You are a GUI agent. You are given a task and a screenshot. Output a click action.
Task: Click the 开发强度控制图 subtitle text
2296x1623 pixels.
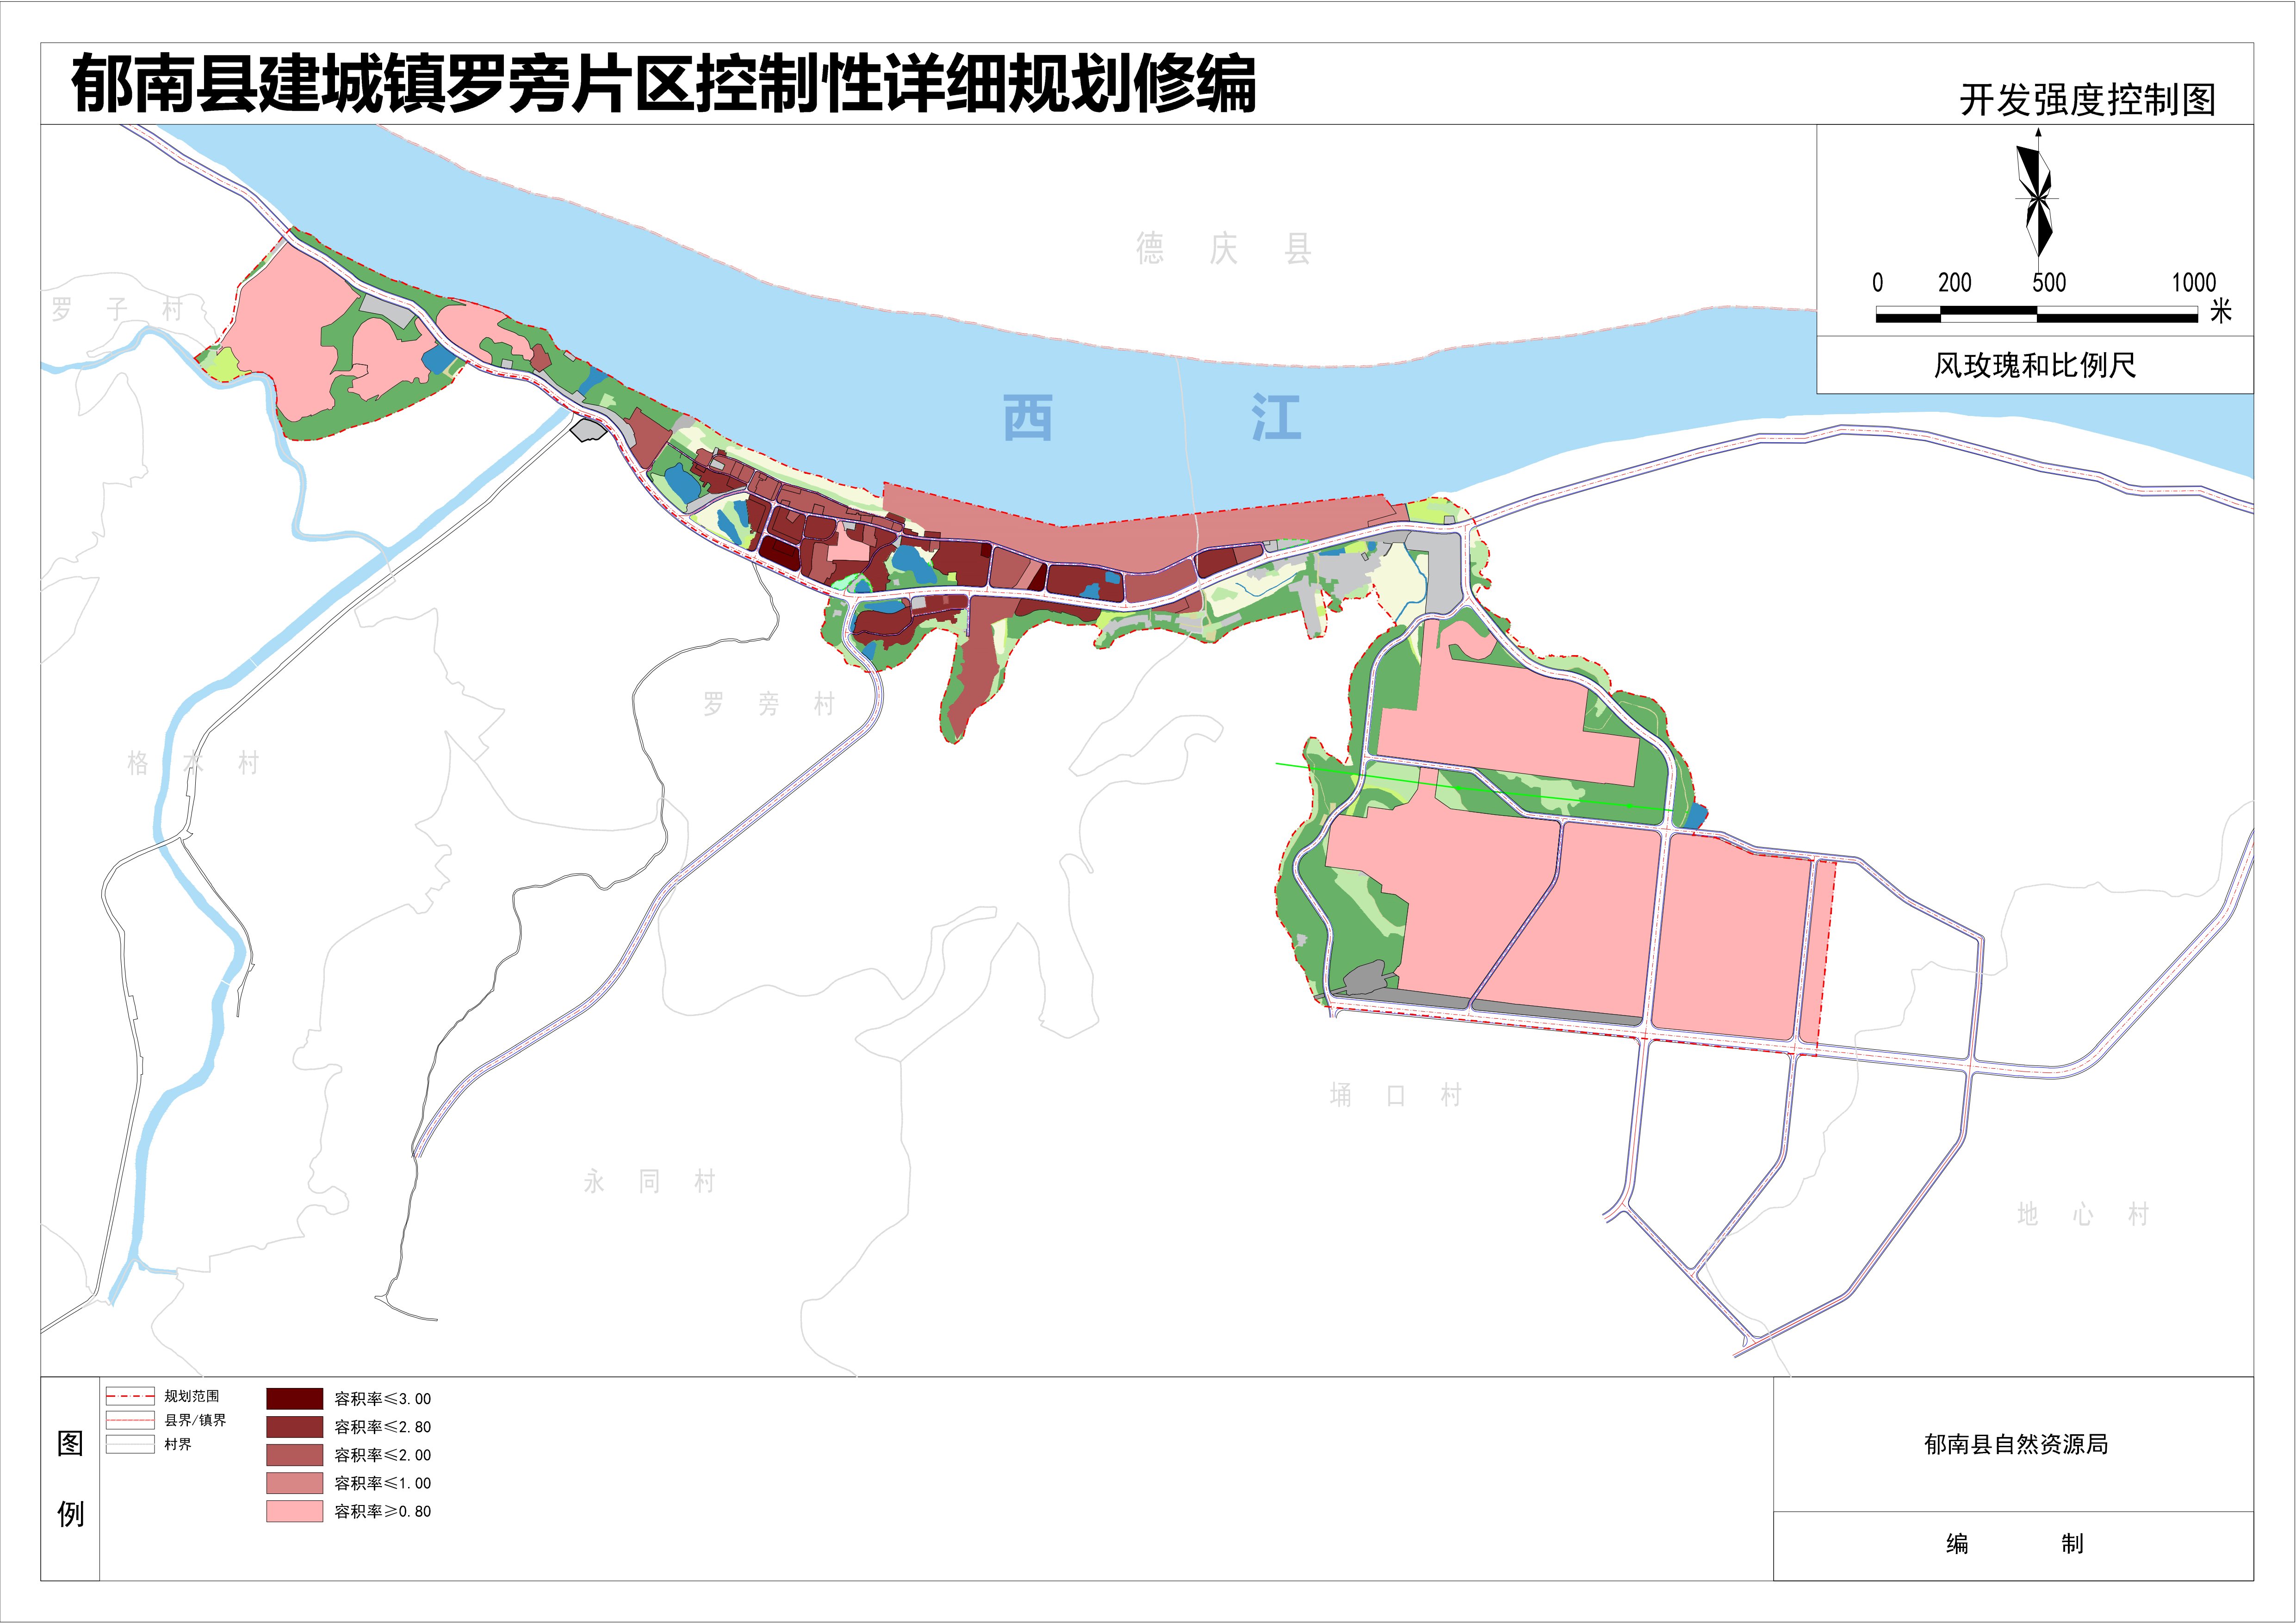coord(2086,99)
